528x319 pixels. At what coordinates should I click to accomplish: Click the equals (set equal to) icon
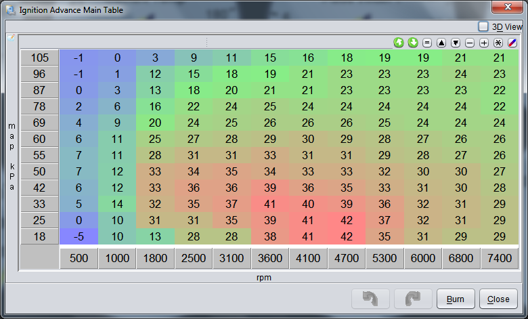[x=427, y=43]
